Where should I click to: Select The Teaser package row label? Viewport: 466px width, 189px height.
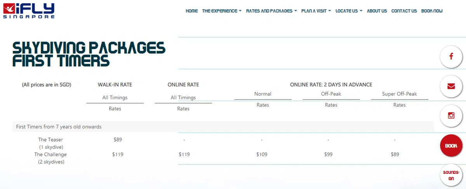click(x=50, y=140)
